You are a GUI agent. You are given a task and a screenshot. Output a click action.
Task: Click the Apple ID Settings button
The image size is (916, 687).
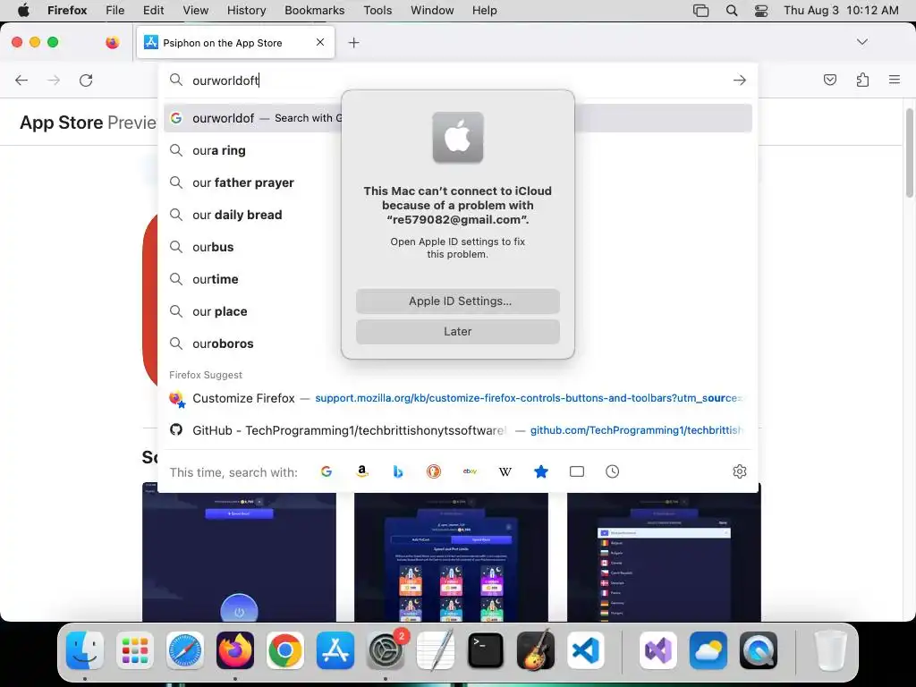click(458, 301)
